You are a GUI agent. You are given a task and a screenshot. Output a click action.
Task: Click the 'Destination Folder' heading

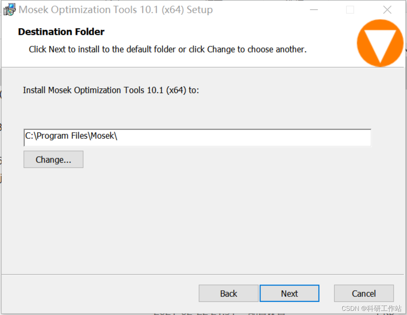(x=61, y=32)
